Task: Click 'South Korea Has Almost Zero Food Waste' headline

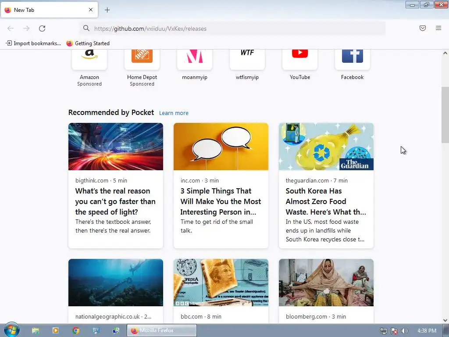Action: click(x=326, y=201)
